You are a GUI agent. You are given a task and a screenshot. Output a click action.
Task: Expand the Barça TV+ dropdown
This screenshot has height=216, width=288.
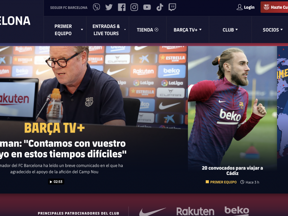(x=187, y=30)
